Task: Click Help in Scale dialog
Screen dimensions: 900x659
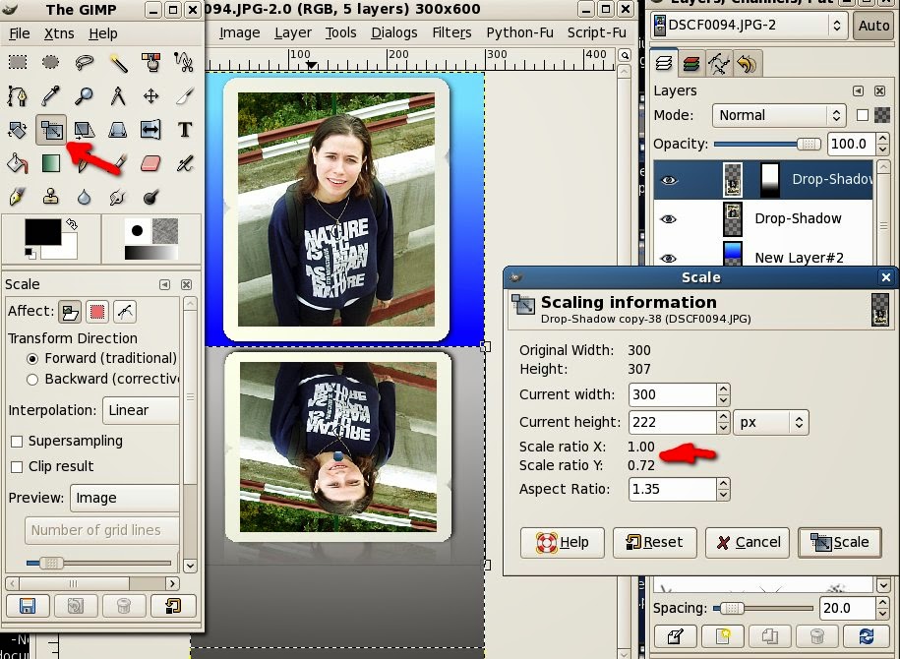Action: [562, 543]
